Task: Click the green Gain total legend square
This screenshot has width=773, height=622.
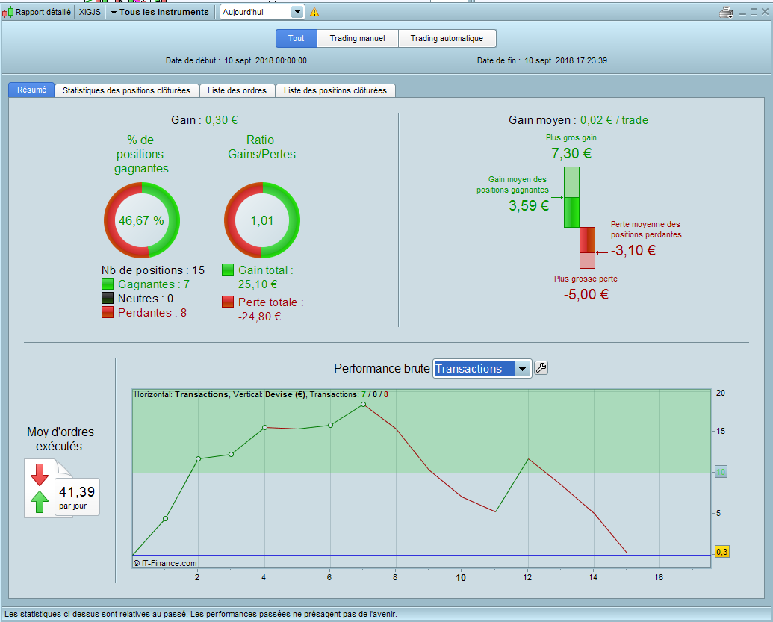Action: point(228,270)
